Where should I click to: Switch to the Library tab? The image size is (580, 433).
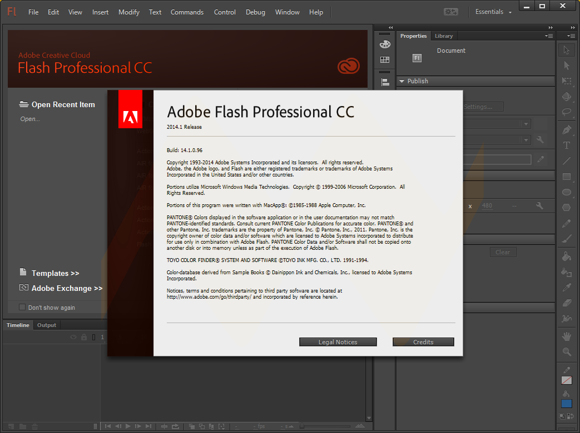(444, 36)
